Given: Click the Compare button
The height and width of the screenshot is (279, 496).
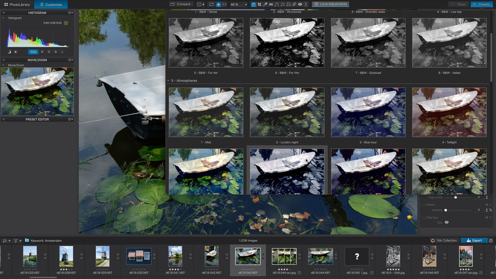Looking at the screenshot, I should (x=180, y=4).
